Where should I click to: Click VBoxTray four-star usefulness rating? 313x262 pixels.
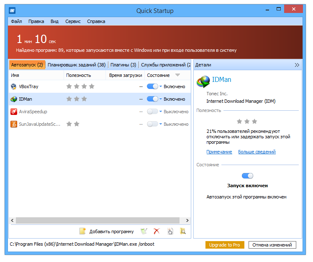(80, 86)
